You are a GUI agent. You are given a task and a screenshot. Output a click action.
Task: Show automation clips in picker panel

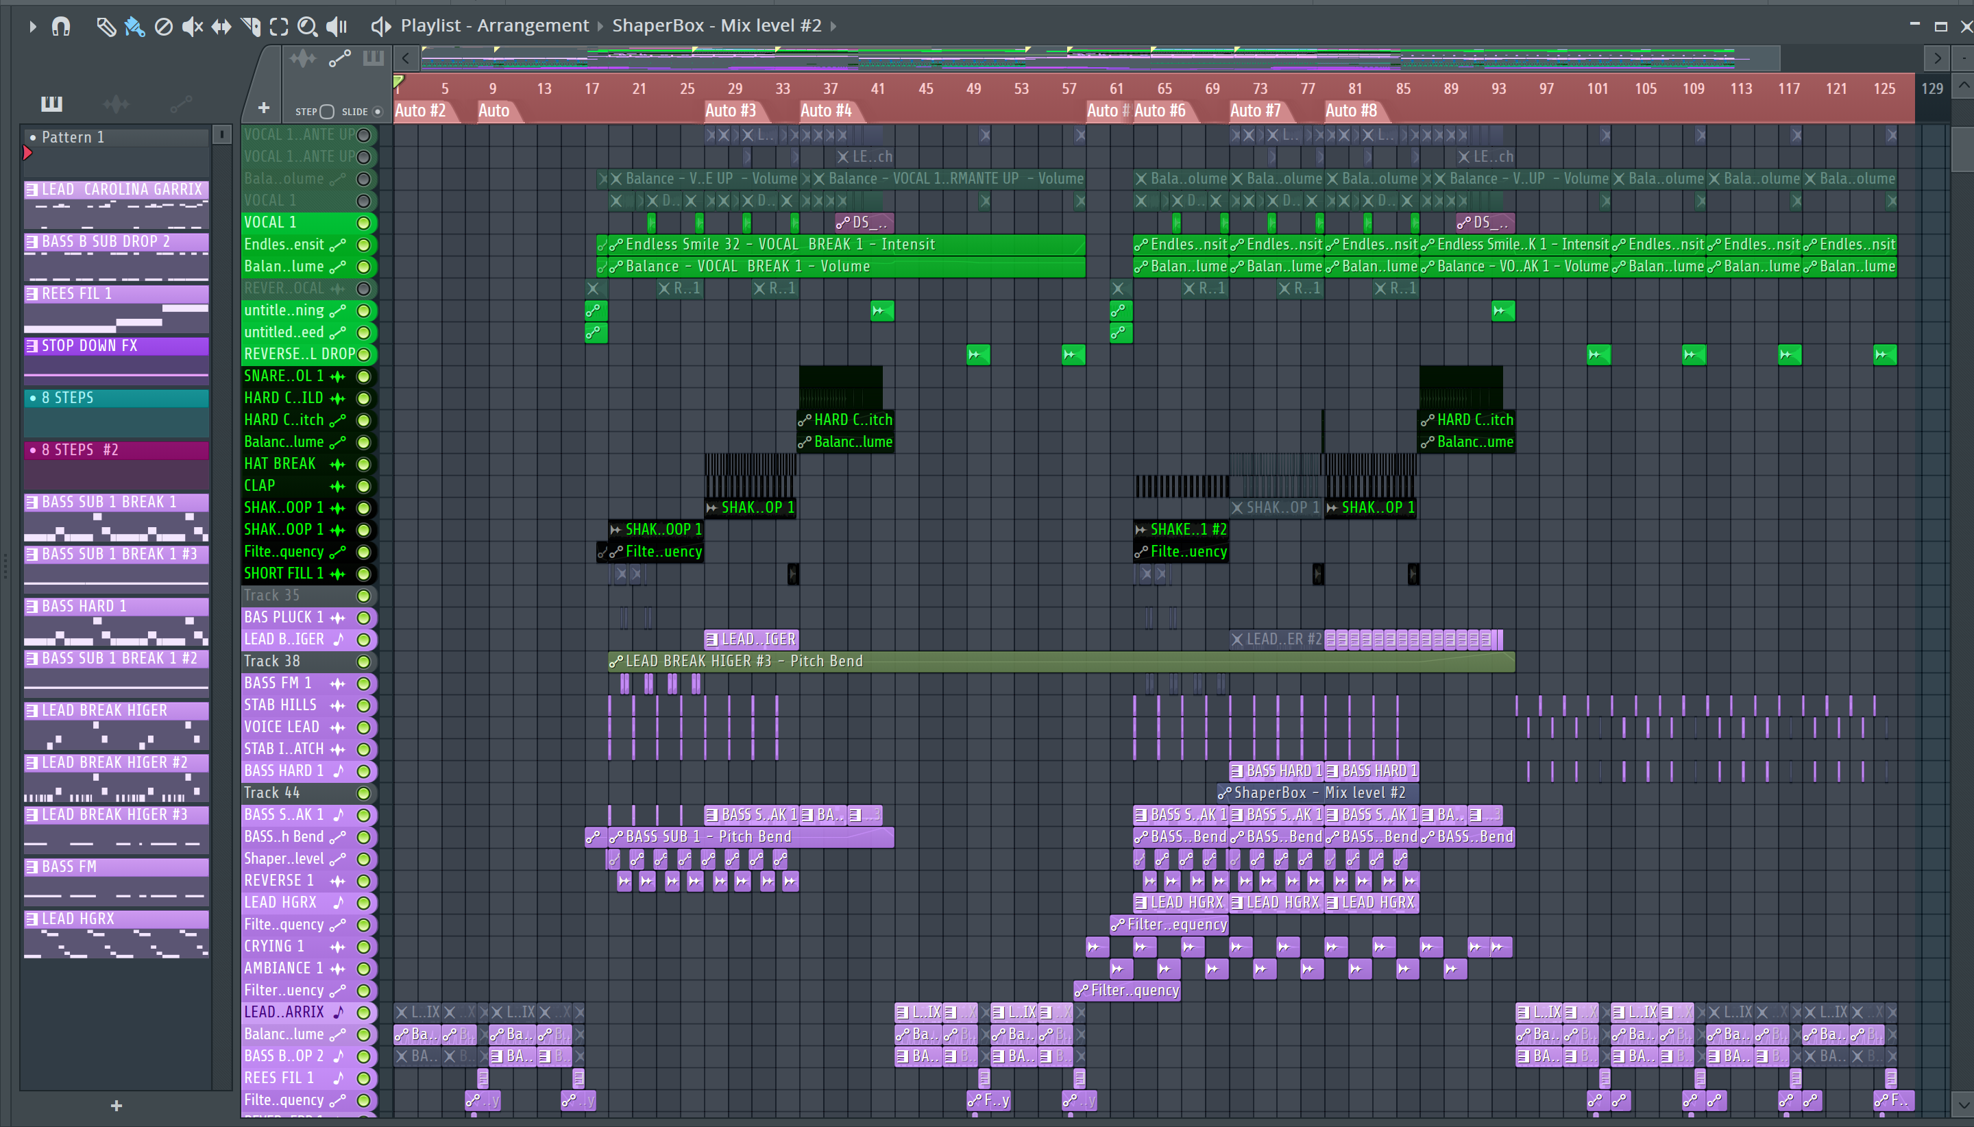pyautogui.click(x=180, y=103)
